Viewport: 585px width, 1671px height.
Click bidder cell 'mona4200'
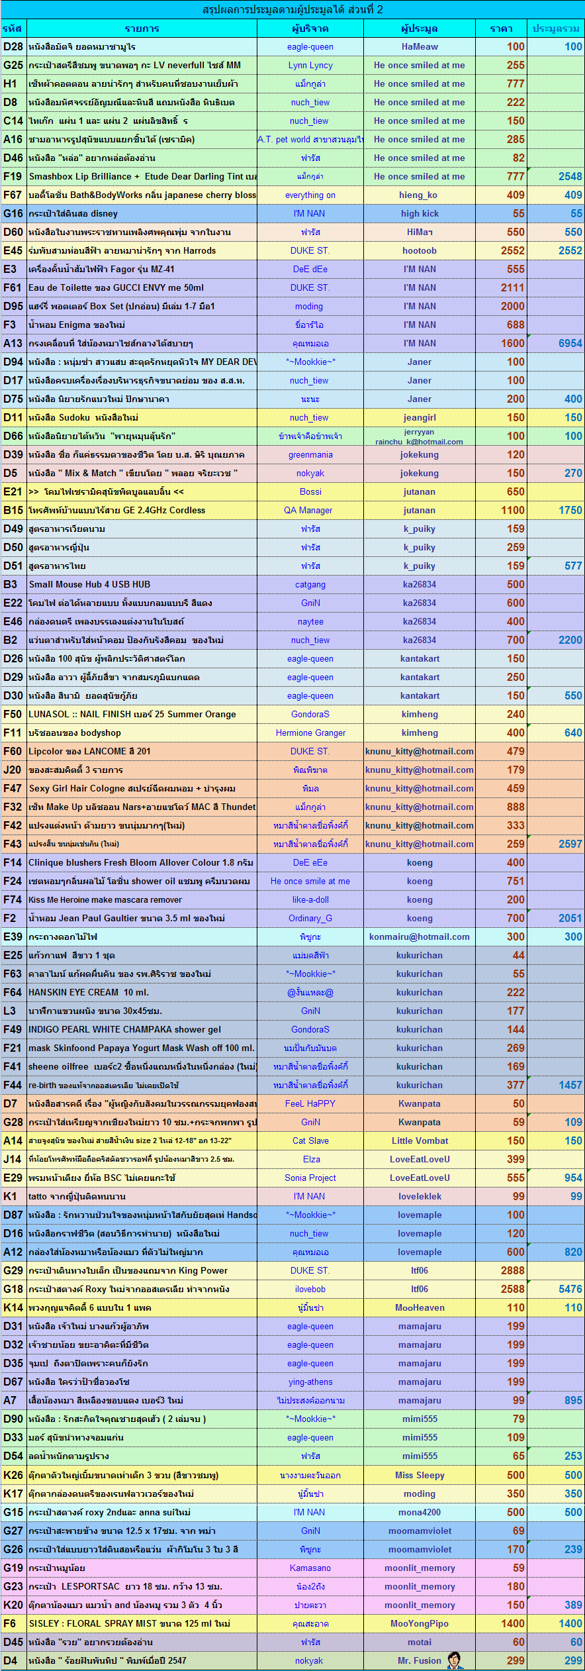pyautogui.click(x=420, y=1512)
